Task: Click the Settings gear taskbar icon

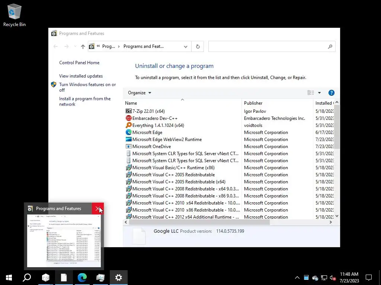Action: [x=119, y=278]
